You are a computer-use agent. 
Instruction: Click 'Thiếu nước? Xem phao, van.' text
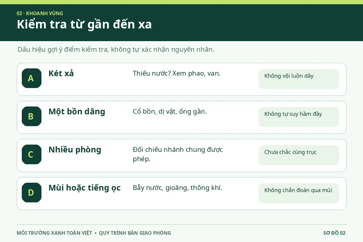[x=177, y=74]
